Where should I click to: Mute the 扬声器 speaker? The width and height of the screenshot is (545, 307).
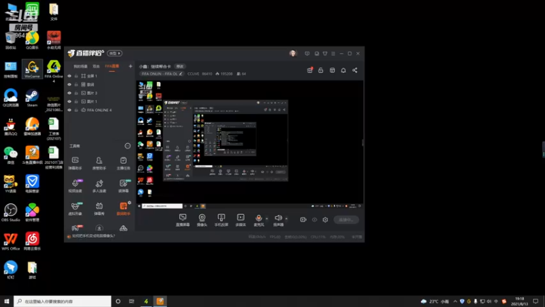point(278,220)
